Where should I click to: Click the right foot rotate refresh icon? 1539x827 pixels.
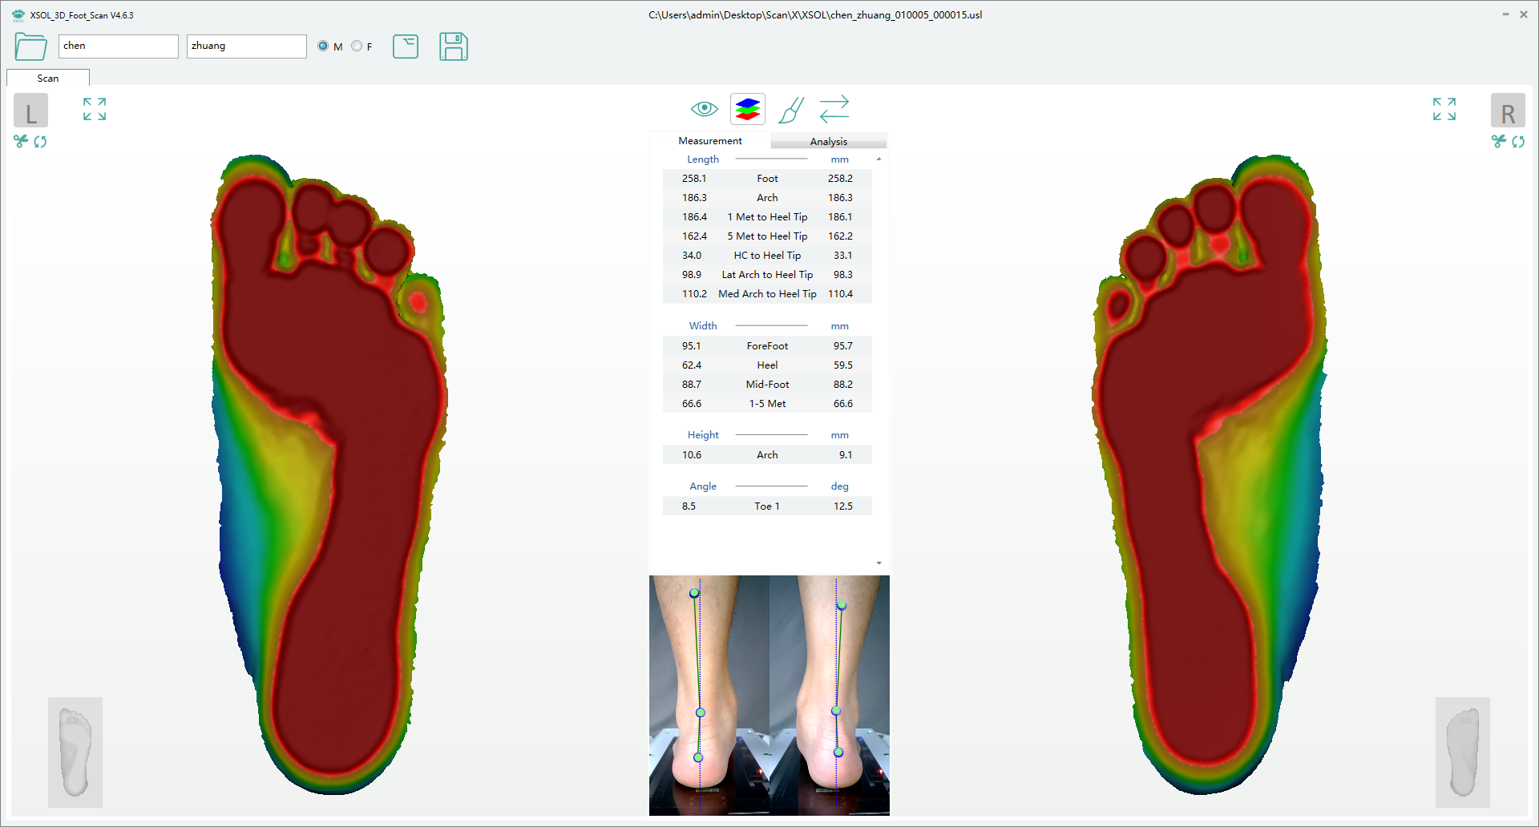tap(1518, 142)
